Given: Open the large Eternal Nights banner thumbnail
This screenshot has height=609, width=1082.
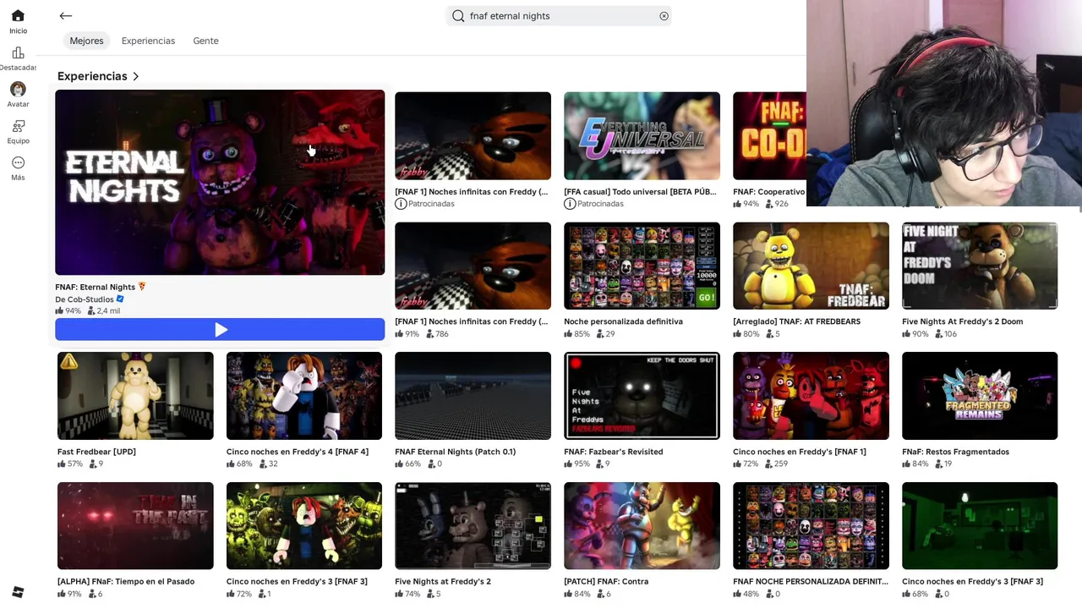Looking at the screenshot, I should (x=220, y=182).
